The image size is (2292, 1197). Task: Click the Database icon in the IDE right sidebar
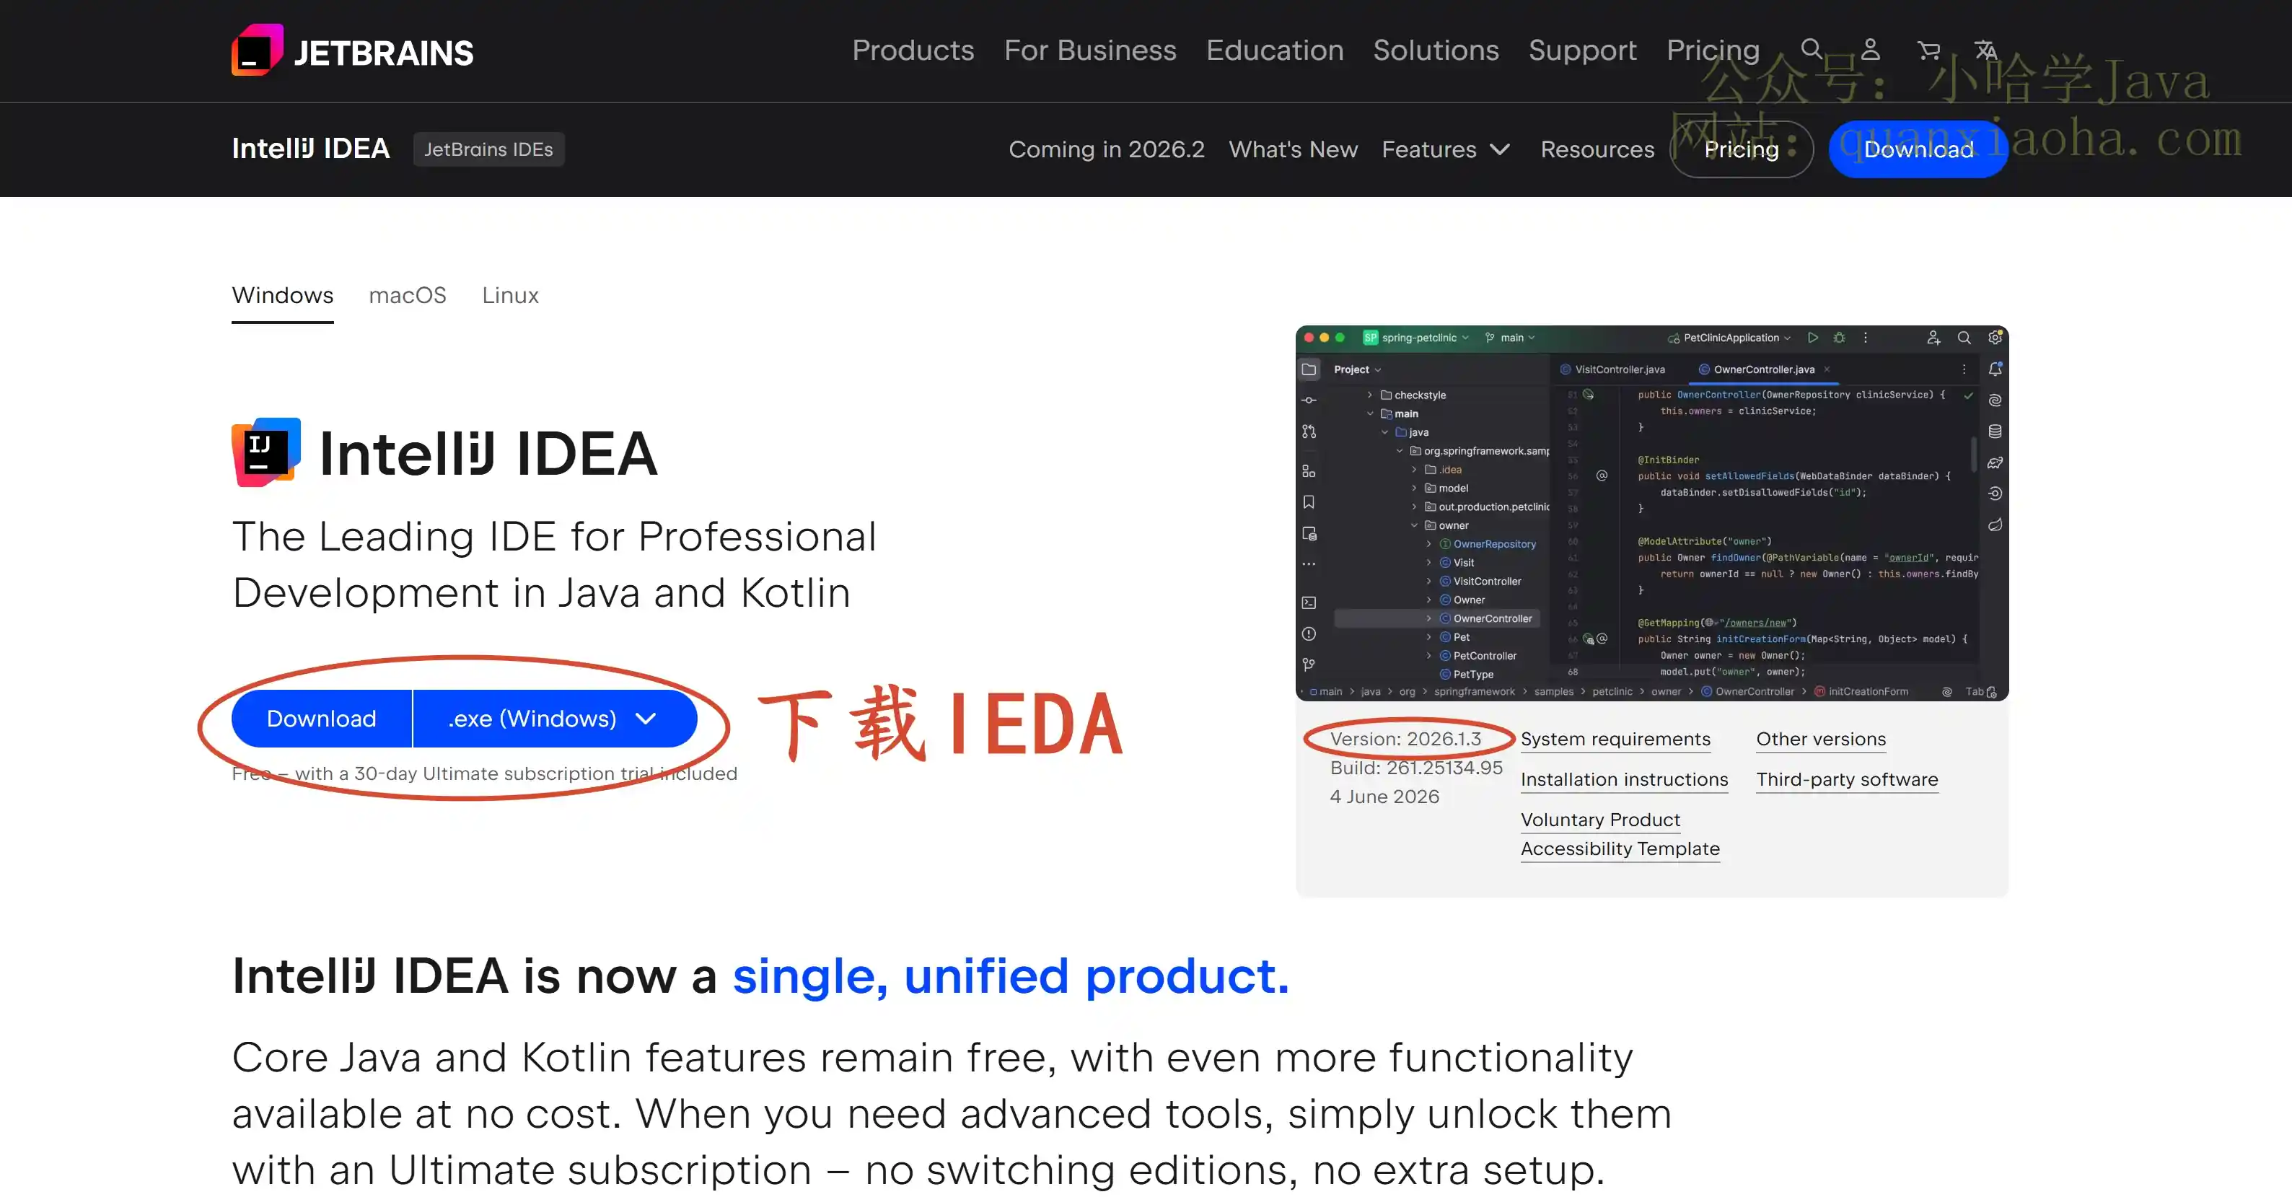coord(1995,431)
